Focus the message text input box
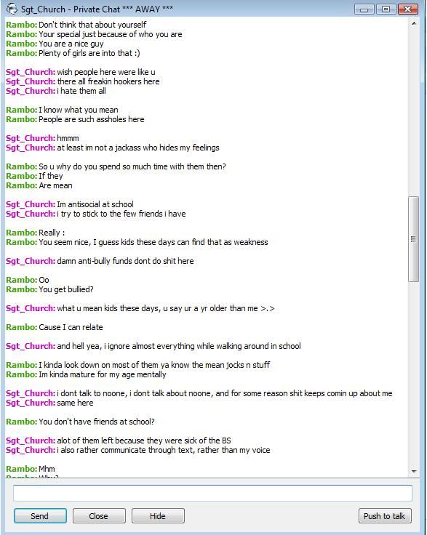The image size is (427, 535). pyautogui.click(x=212, y=493)
